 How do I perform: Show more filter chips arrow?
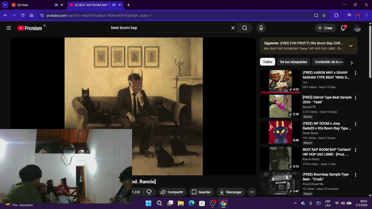351,62
